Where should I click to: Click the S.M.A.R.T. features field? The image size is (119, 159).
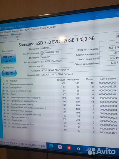tap(80, 74)
